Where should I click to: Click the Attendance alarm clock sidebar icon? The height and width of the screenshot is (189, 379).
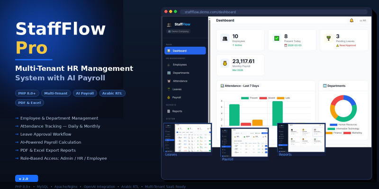[x=169, y=81]
